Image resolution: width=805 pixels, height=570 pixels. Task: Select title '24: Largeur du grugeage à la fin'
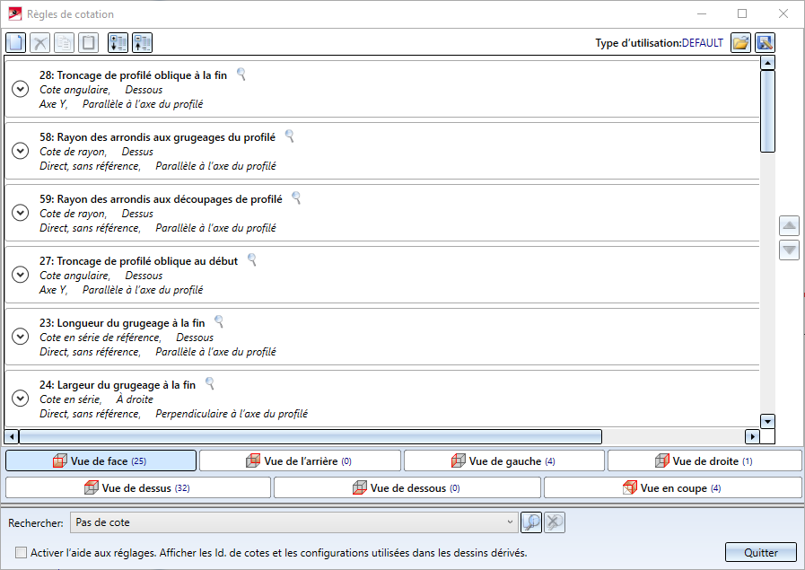[118, 384]
